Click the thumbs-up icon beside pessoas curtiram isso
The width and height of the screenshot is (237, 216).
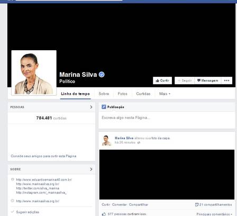(x=104, y=214)
